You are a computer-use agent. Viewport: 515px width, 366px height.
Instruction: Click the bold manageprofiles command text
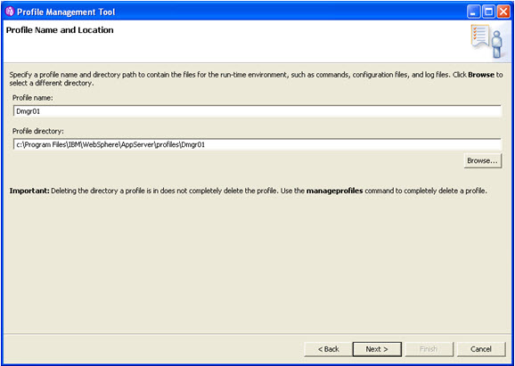[334, 191]
